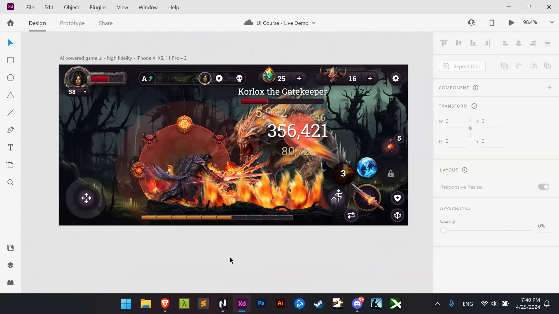Open Photoshop from the taskbar
Viewport: 559px width, 314px height.
click(x=261, y=304)
